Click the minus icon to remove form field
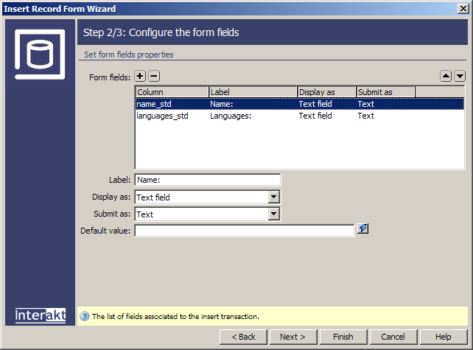The image size is (473, 350). click(x=154, y=76)
